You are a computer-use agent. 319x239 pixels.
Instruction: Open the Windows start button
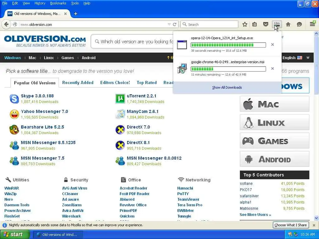(15, 234)
